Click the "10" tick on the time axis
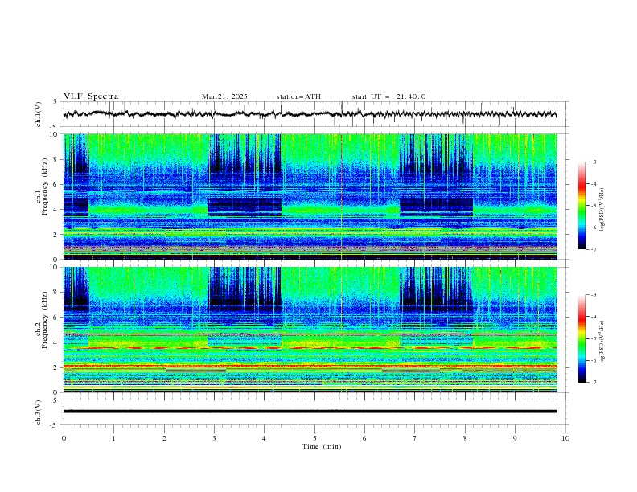 (x=565, y=438)
